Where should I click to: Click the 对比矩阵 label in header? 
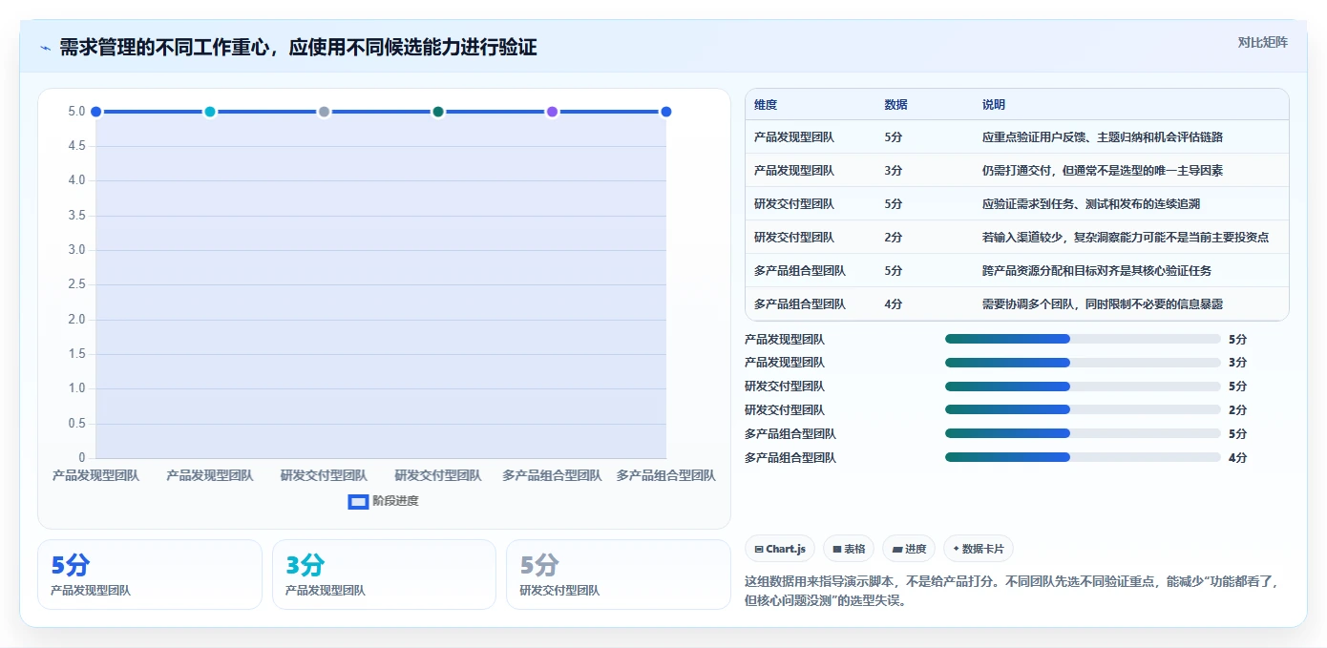1263,42
